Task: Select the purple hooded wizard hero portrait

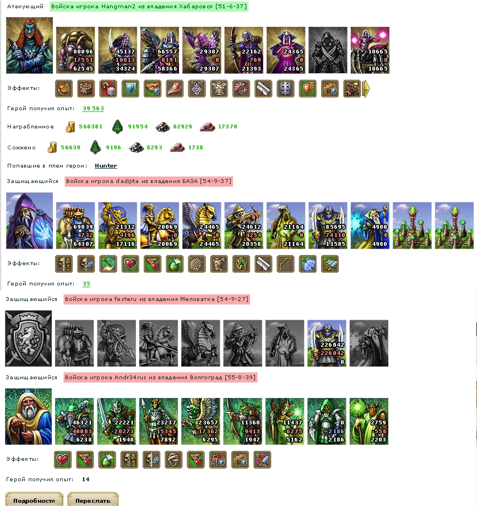Action: [x=29, y=220]
